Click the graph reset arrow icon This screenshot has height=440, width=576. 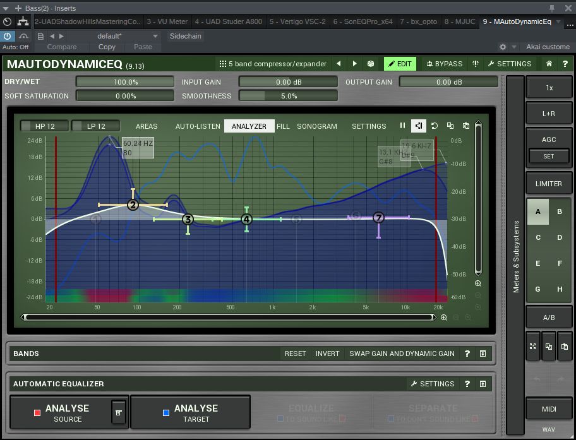[x=434, y=126]
